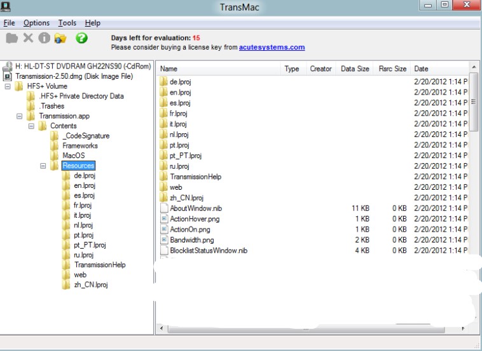Open the acutesystems.com link
This screenshot has height=351, width=482.
[x=272, y=47]
